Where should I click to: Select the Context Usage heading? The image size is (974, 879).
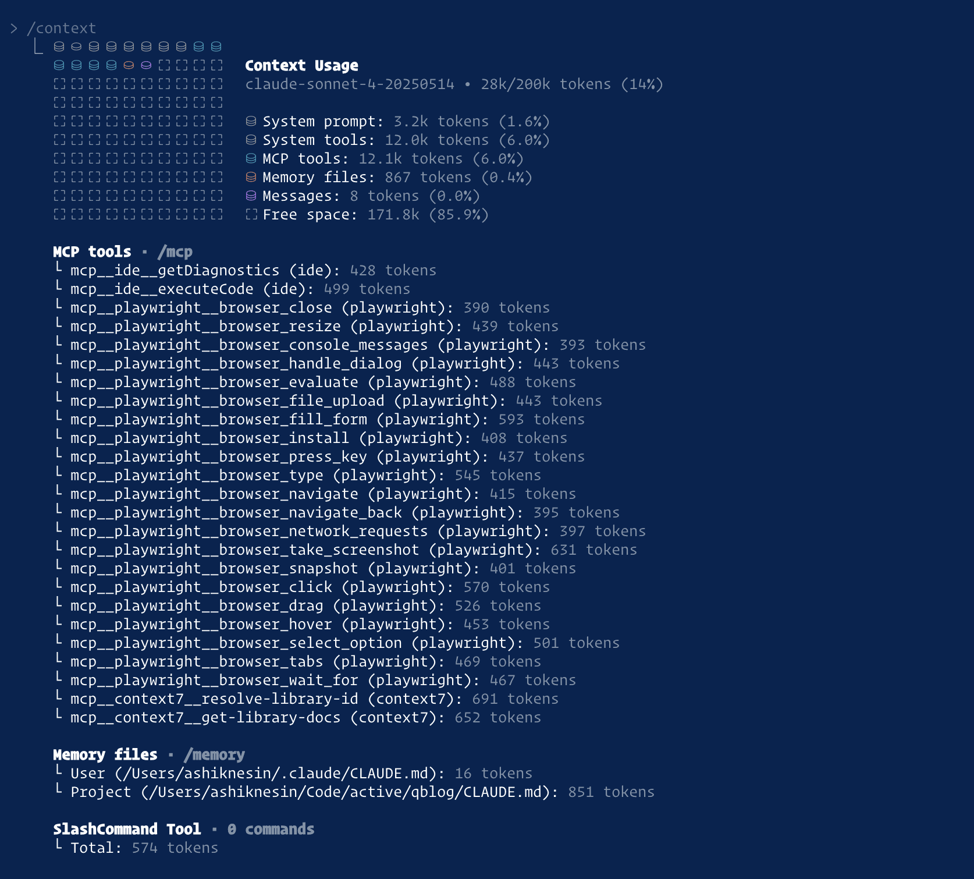(x=301, y=65)
